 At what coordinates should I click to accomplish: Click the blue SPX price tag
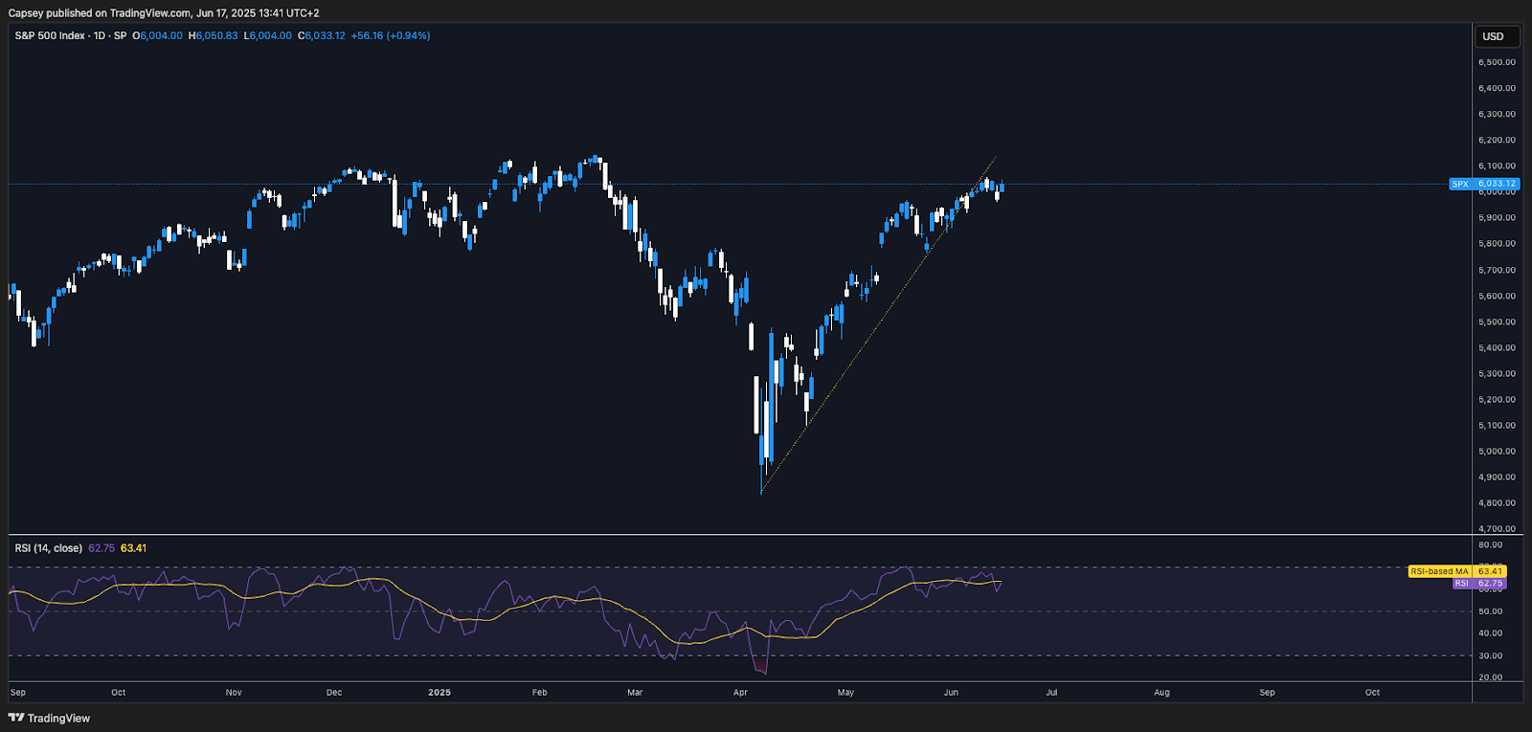point(1483,184)
